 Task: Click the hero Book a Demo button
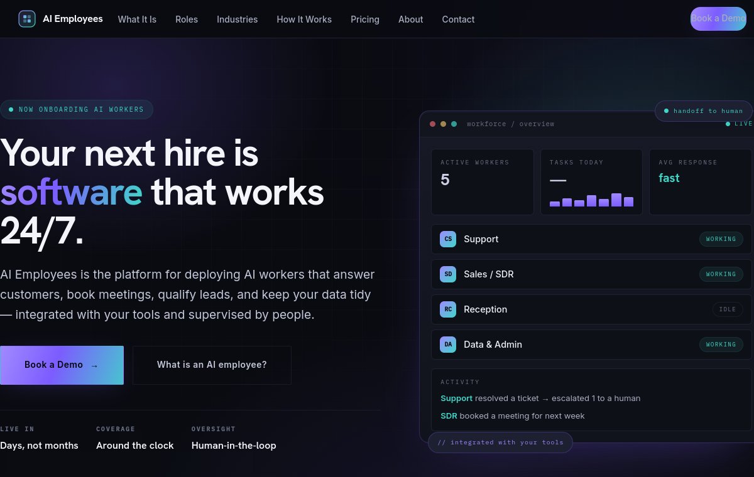point(62,365)
